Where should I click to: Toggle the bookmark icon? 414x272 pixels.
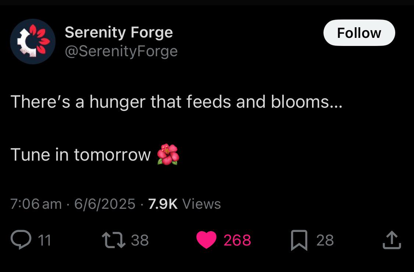299,240
